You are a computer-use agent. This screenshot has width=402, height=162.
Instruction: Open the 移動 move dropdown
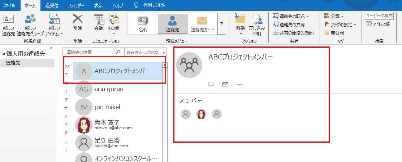click(x=240, y=24)
